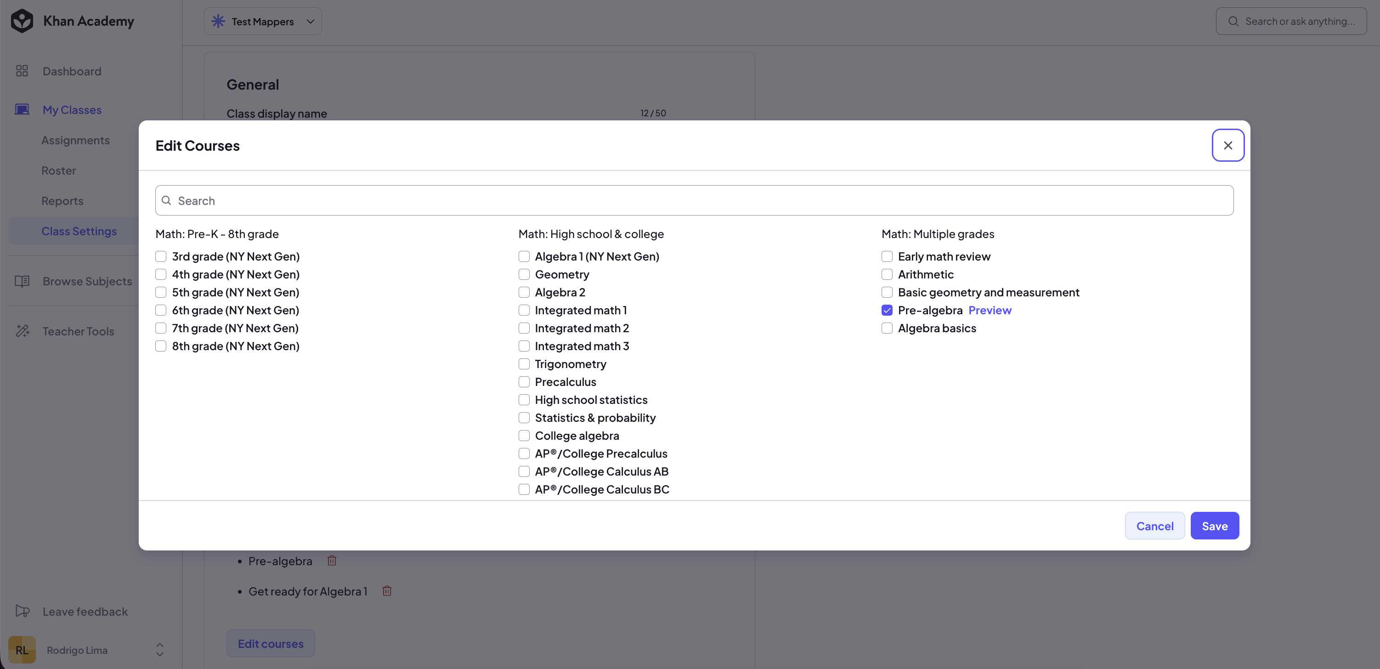Check 5th grade (NY Next Gen)
Screen dimensions: 1380x669
tap(161, 292)
